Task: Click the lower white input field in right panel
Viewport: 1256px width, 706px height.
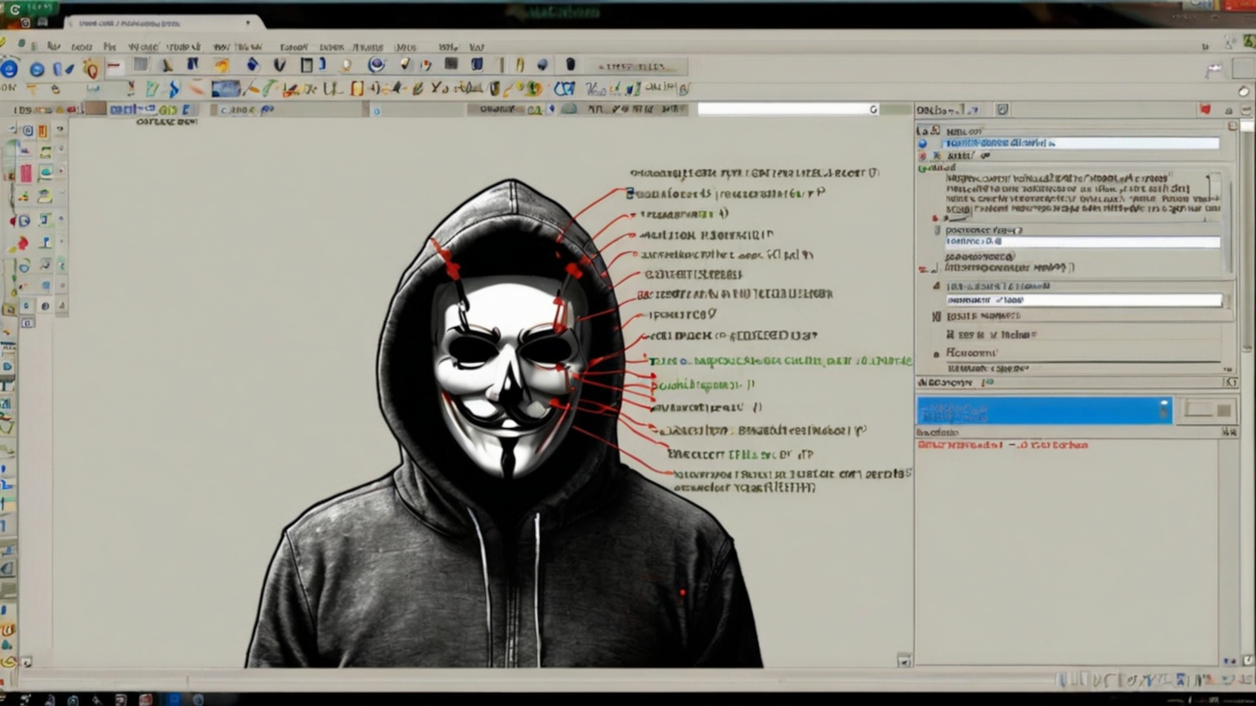Action: coord(1084,300)
